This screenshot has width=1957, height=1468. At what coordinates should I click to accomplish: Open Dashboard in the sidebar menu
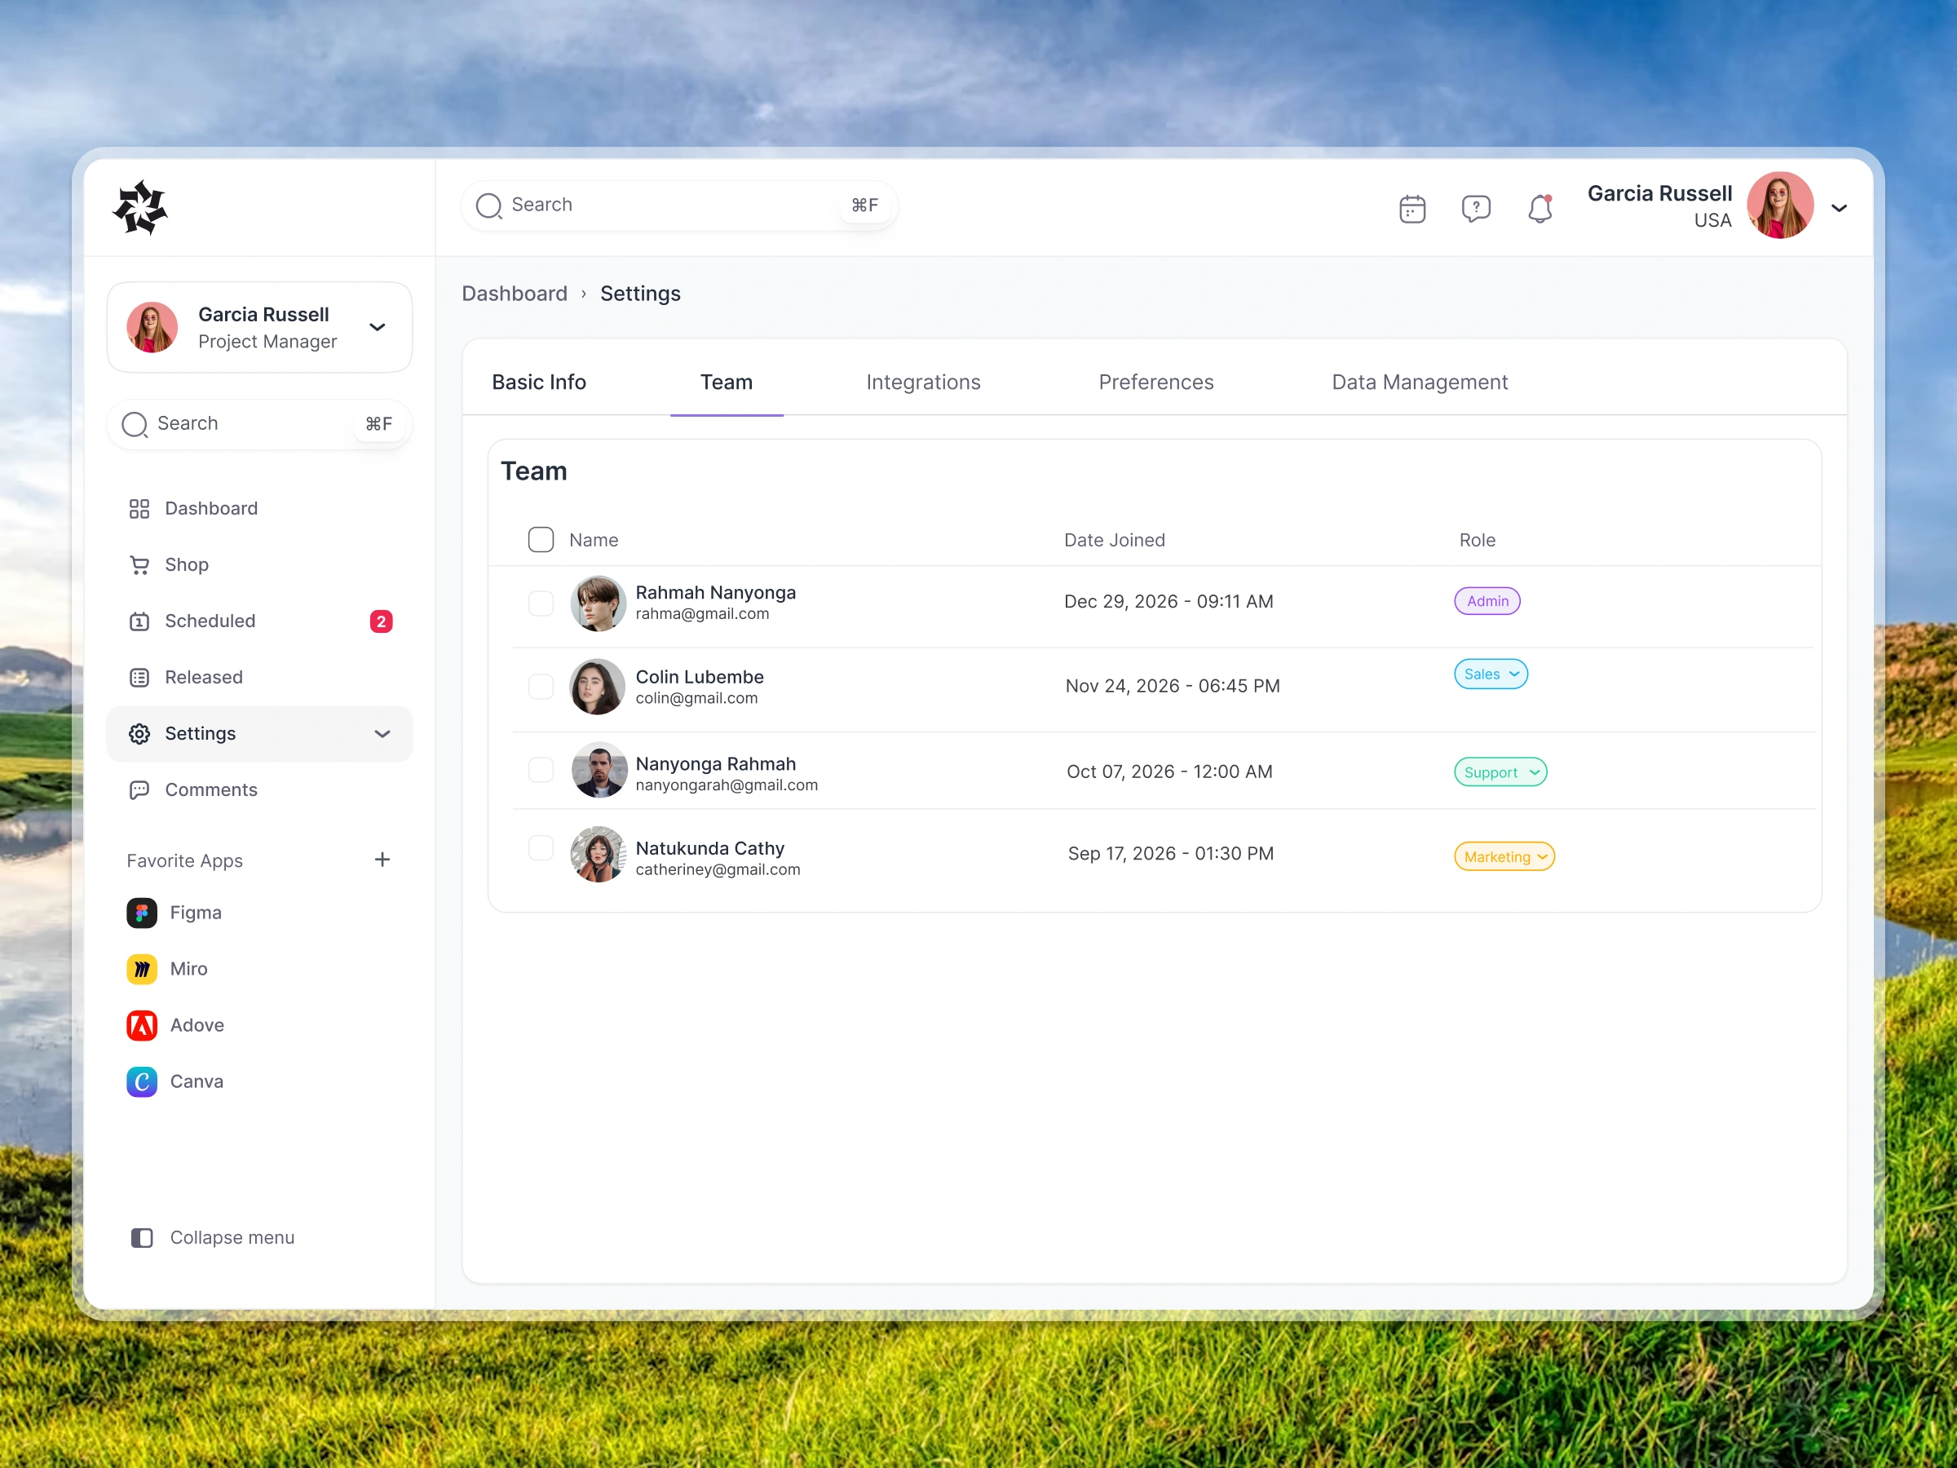[x=258, y=509]
